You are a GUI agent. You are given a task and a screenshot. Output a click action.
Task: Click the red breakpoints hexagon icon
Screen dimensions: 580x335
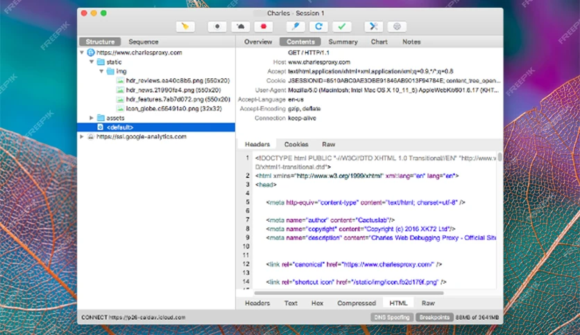coord(264,26)
